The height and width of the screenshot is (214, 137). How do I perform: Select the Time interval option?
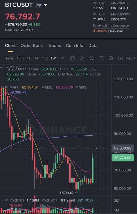click(x=9, y=58)
